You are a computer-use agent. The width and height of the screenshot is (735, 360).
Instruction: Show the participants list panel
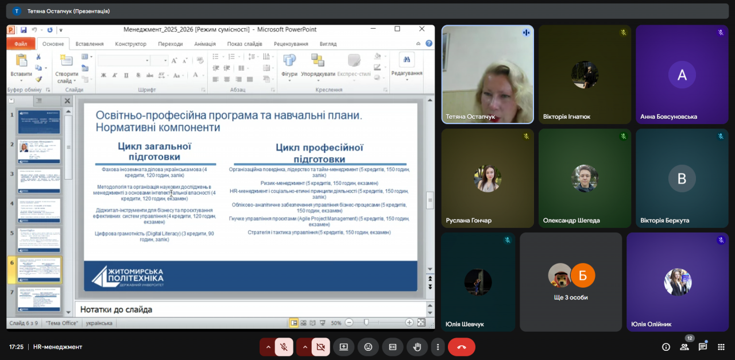pos(684,347)
